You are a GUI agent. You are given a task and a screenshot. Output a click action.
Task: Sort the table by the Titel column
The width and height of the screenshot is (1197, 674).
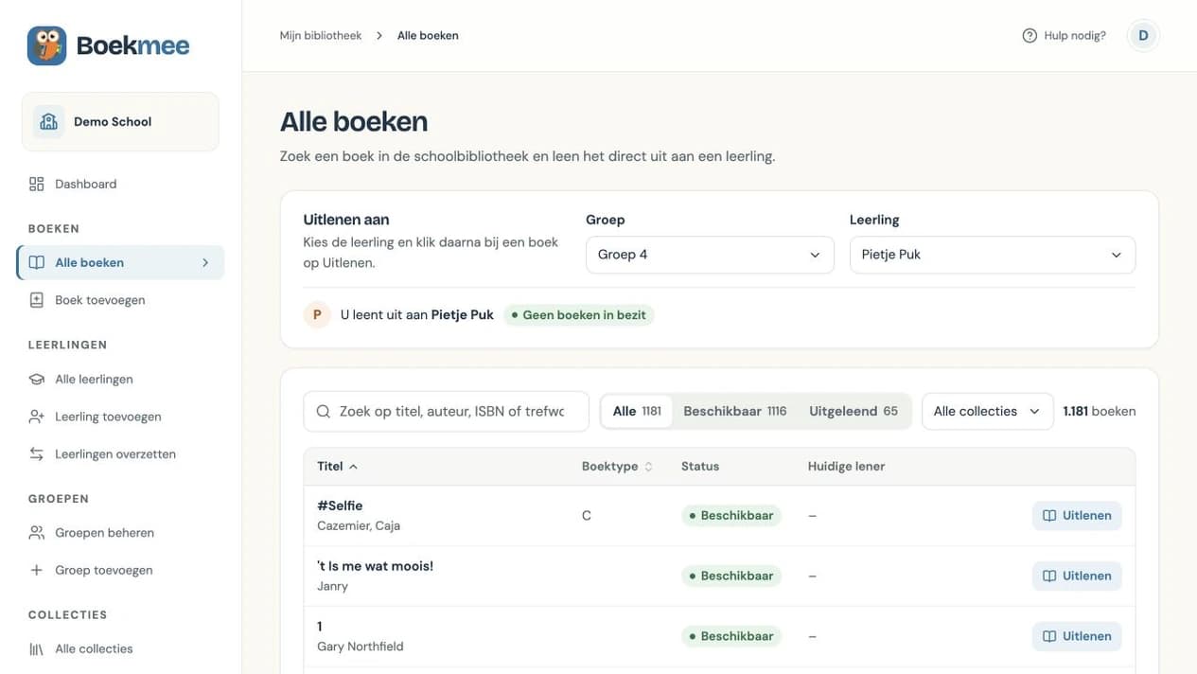point(338,466)
